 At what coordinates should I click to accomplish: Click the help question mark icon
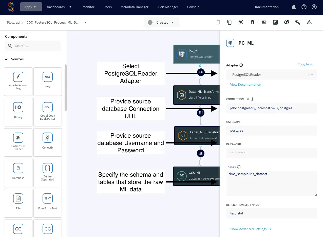click(304, 7)
